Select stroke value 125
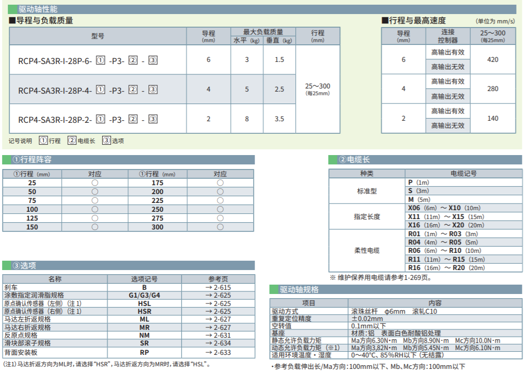 tap(32, 219)
